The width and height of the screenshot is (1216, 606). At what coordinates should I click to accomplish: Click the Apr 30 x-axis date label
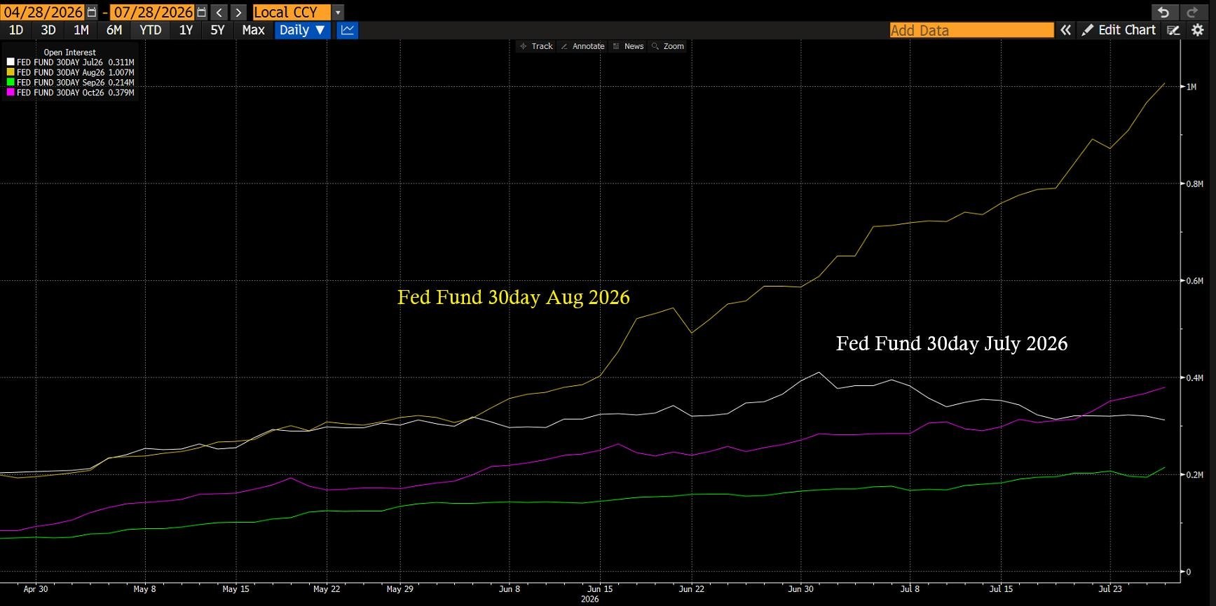(36, 589)
